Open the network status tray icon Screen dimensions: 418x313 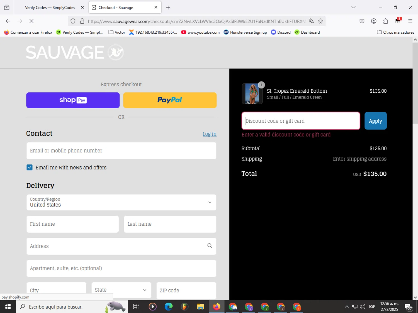pyautogui.click(x=354, y=307)
